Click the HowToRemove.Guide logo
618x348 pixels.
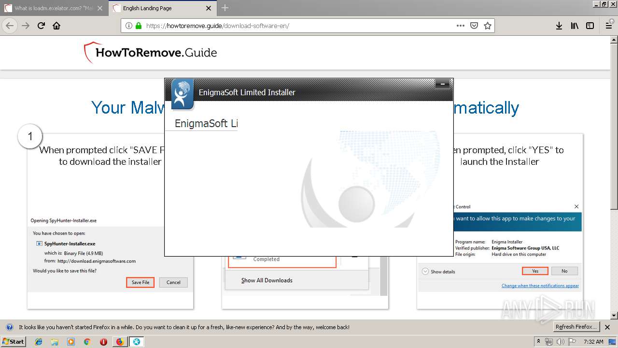click(151, 53)
